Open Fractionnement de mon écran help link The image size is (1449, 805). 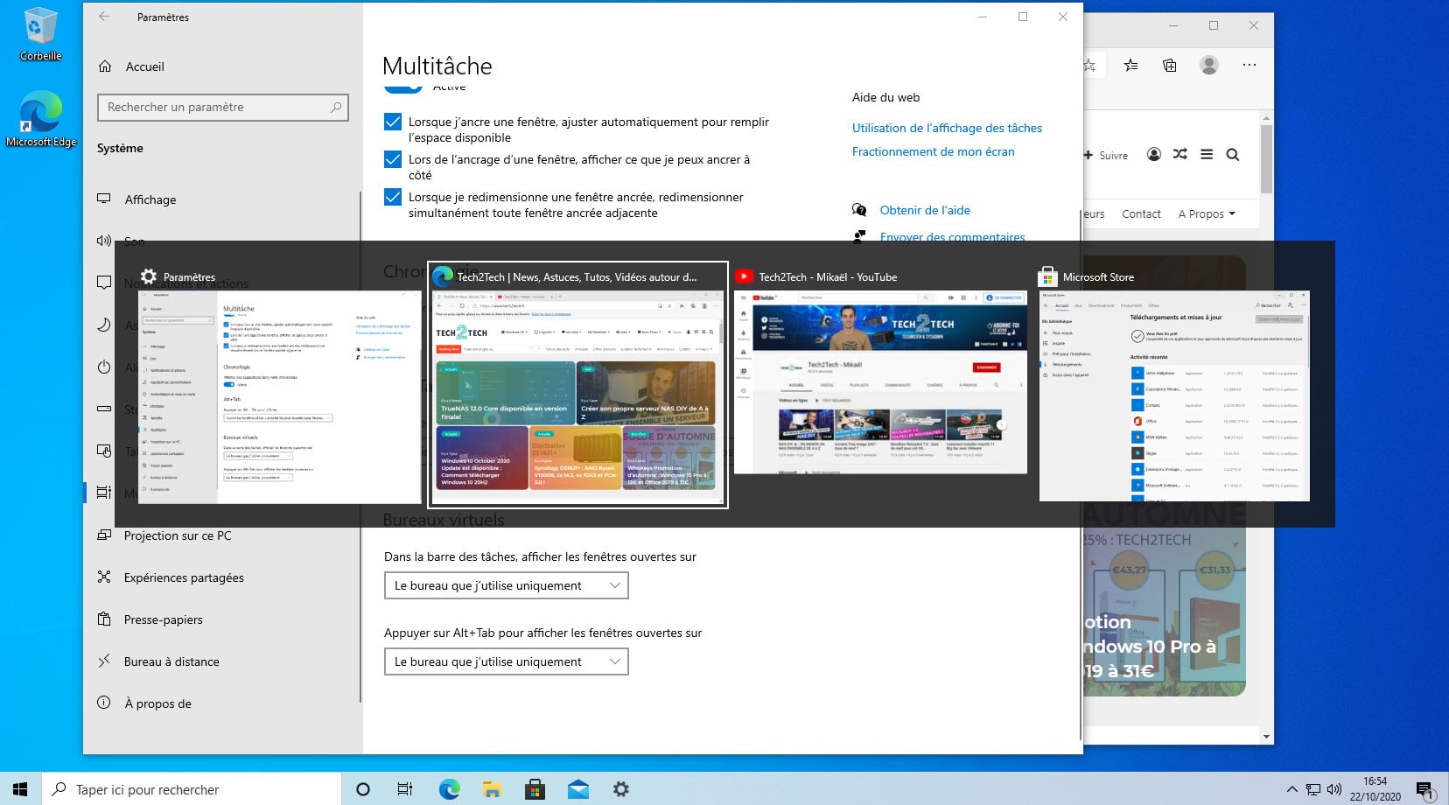(x=933, y=151)
